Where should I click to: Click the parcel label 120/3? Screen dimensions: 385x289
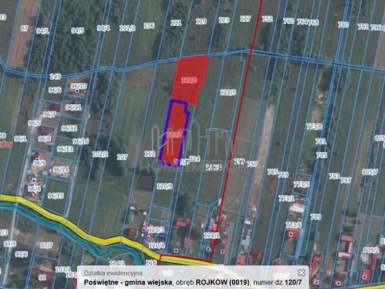pyautogui.click(x=157, y=230)
